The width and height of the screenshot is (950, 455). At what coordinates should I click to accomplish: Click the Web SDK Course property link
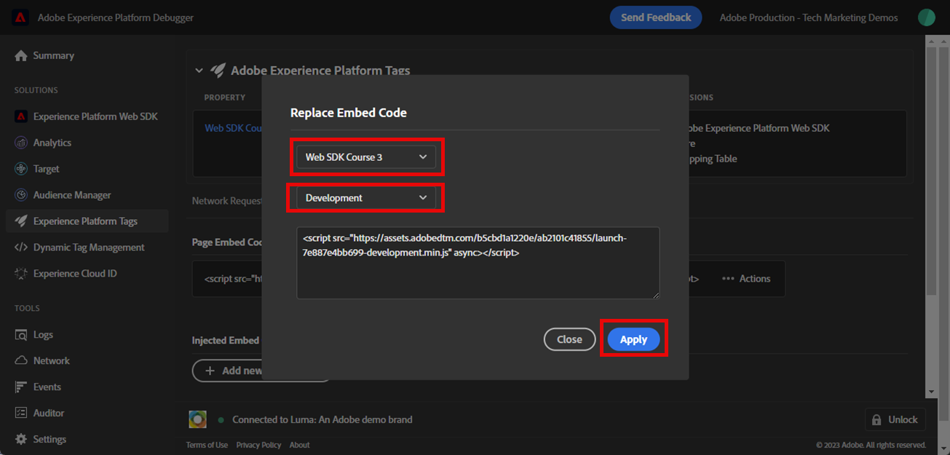[x=233, y=128]
